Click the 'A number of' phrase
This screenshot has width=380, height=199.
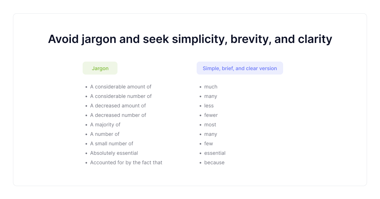click(x=105, y=134)
